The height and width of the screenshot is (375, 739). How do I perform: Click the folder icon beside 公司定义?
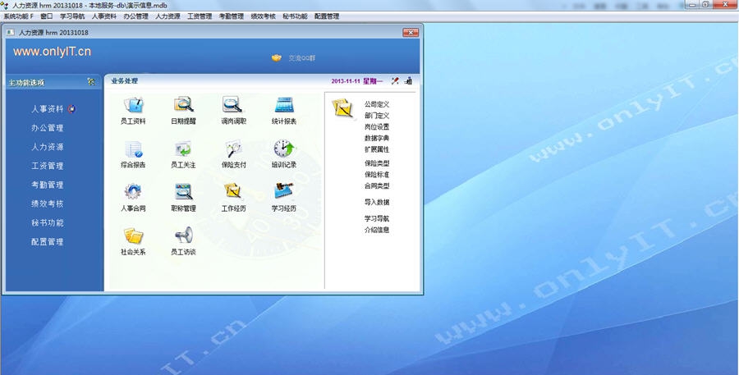[x=342, y=108]
